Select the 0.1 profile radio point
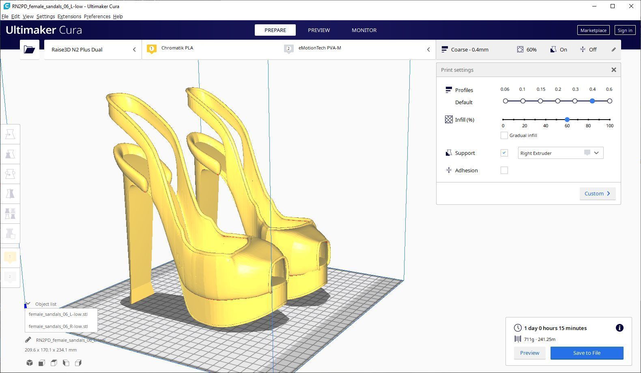Screen dimensions: 641x373 pos(523,101)
